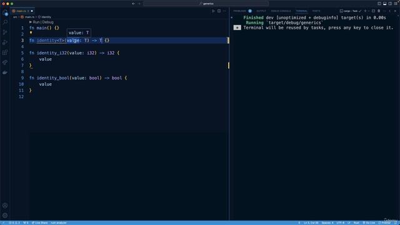This screenshot has height=225, width=400.
Task: Open the Live Share activity bar icon
Action: click(5, 62)
